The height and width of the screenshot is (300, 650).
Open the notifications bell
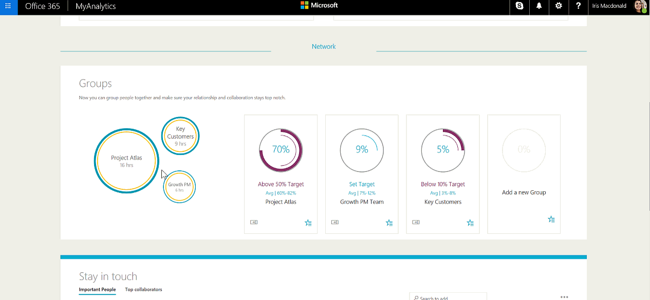pos(538,7)
